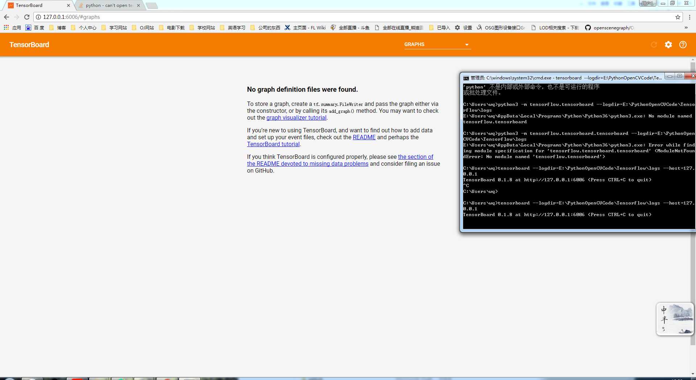
Task: Click the C:\Users\wq> prompt line in cmd
Action: pyautogui.click(x=480, y=191)
